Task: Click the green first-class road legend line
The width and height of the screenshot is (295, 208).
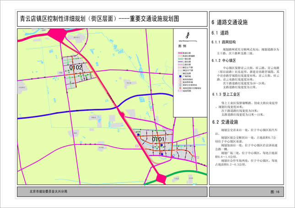Action: point(180,58)
